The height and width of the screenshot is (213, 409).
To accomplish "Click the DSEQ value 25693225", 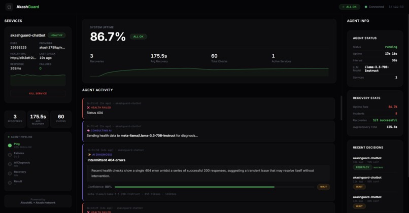I will (18, 48).
